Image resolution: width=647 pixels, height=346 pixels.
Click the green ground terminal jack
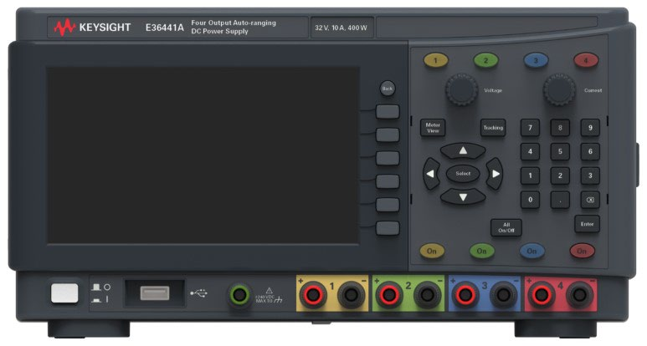click(x=240, y=293)
